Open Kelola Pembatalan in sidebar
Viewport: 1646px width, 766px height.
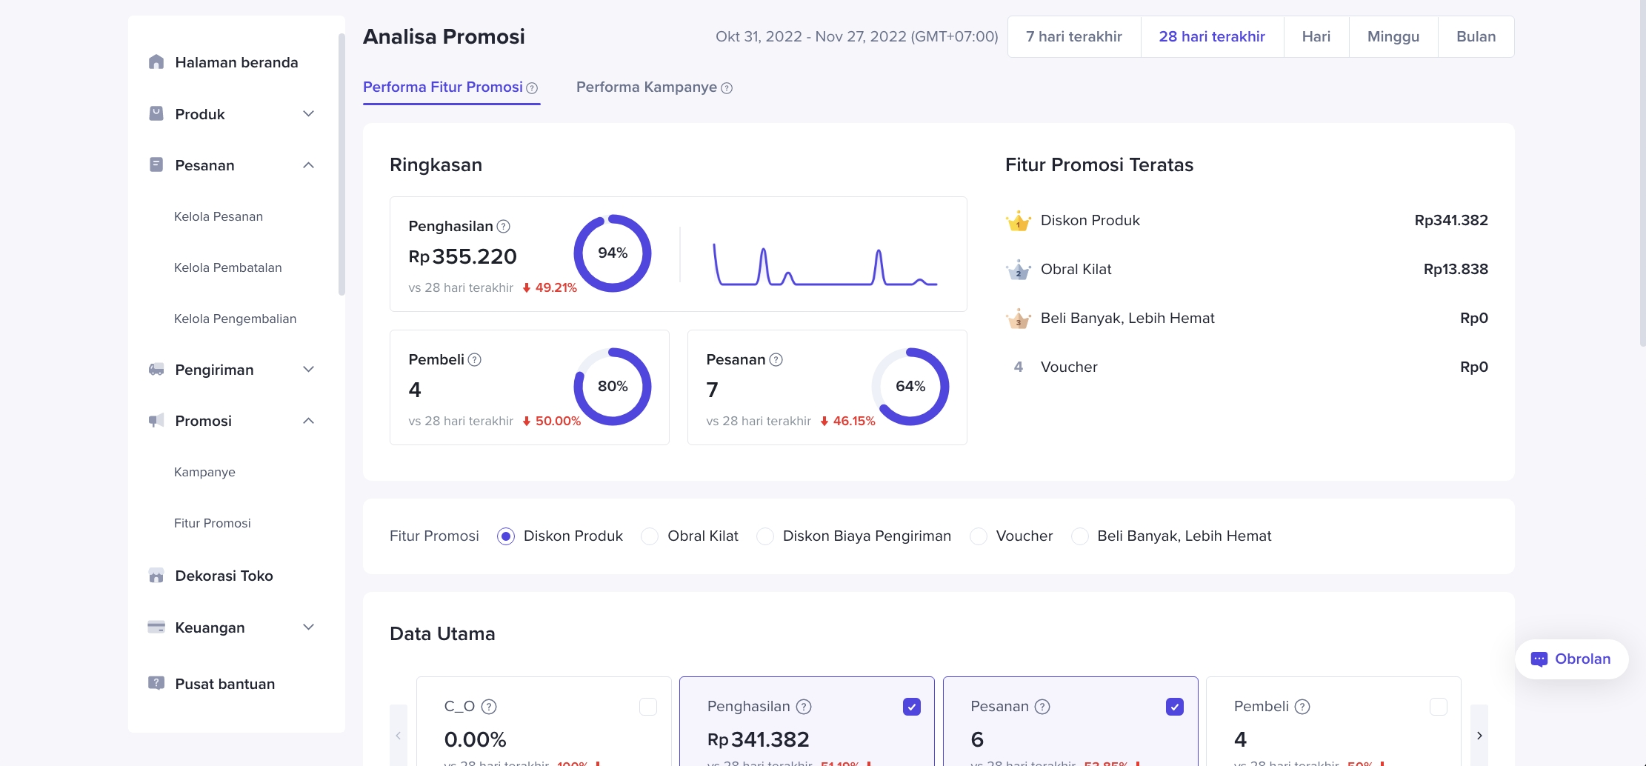[x=227, y=267]
